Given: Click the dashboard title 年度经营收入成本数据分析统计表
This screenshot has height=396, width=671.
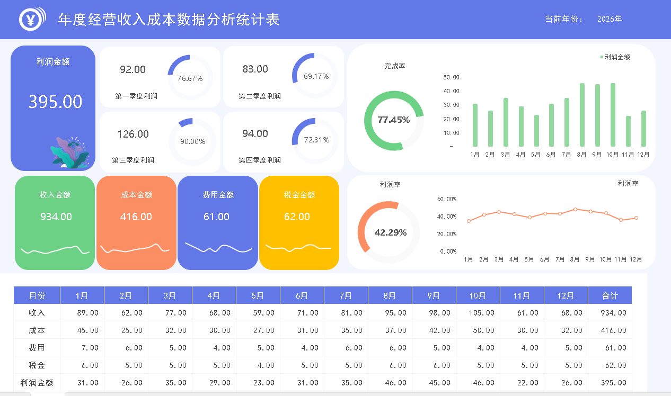Looking at the screenshot, I should coord(169,20).
